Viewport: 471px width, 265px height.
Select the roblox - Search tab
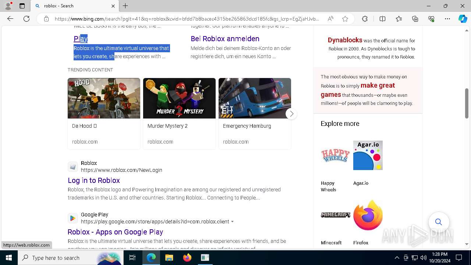75,6
